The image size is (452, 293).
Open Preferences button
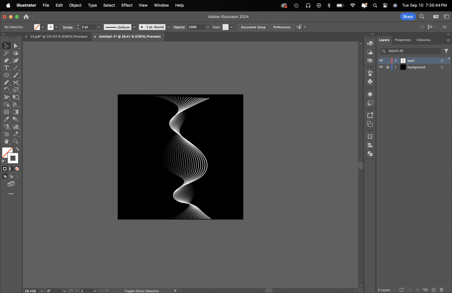[x=282, y=27]
